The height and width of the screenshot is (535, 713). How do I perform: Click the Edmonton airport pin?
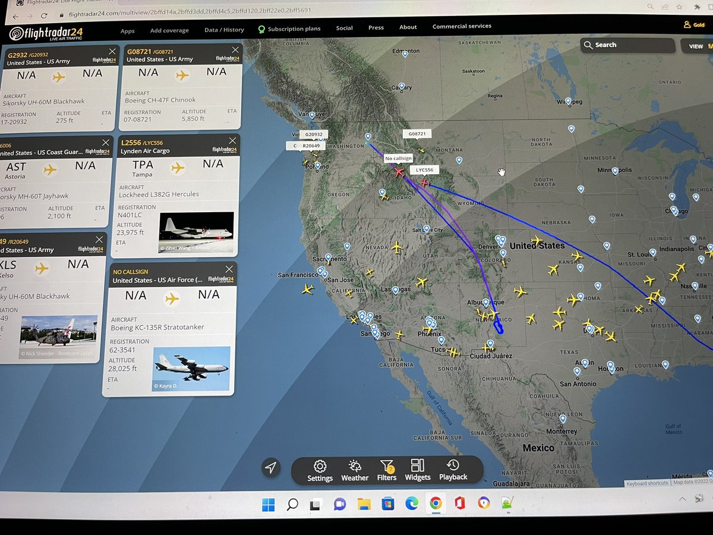tap(405, 53)
